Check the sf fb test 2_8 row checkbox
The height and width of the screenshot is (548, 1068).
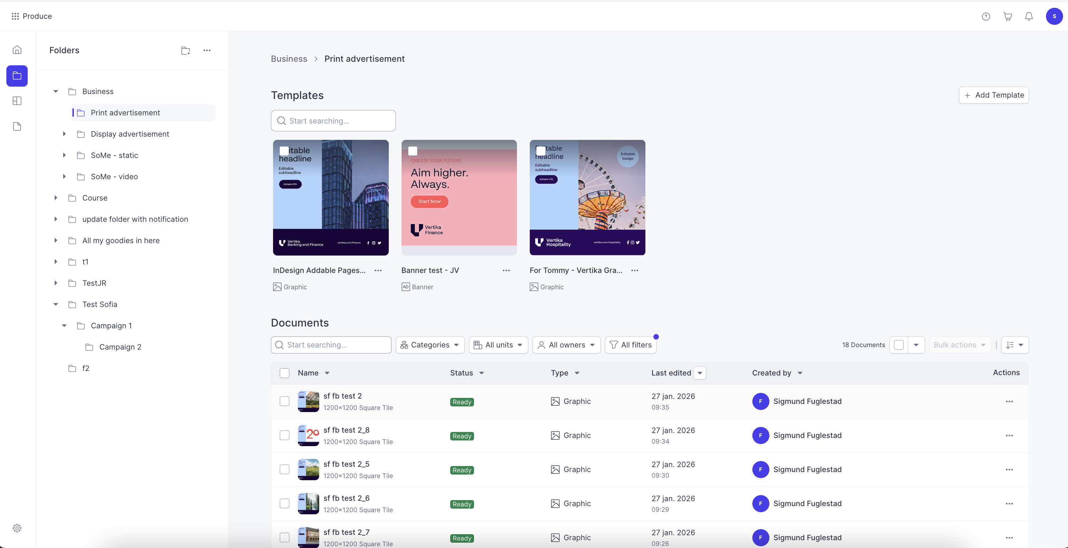click(x=284, y=435)
